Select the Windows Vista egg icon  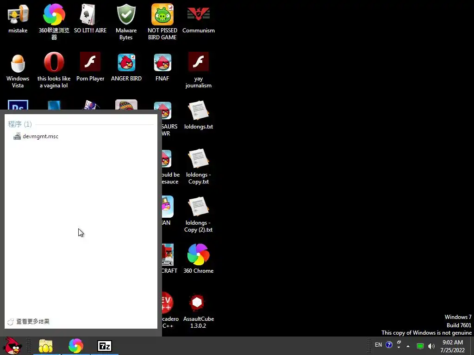pyautogui.click(x=18, y=70)
